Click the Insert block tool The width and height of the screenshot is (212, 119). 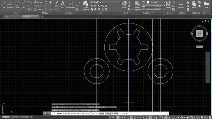pos(124,5)
